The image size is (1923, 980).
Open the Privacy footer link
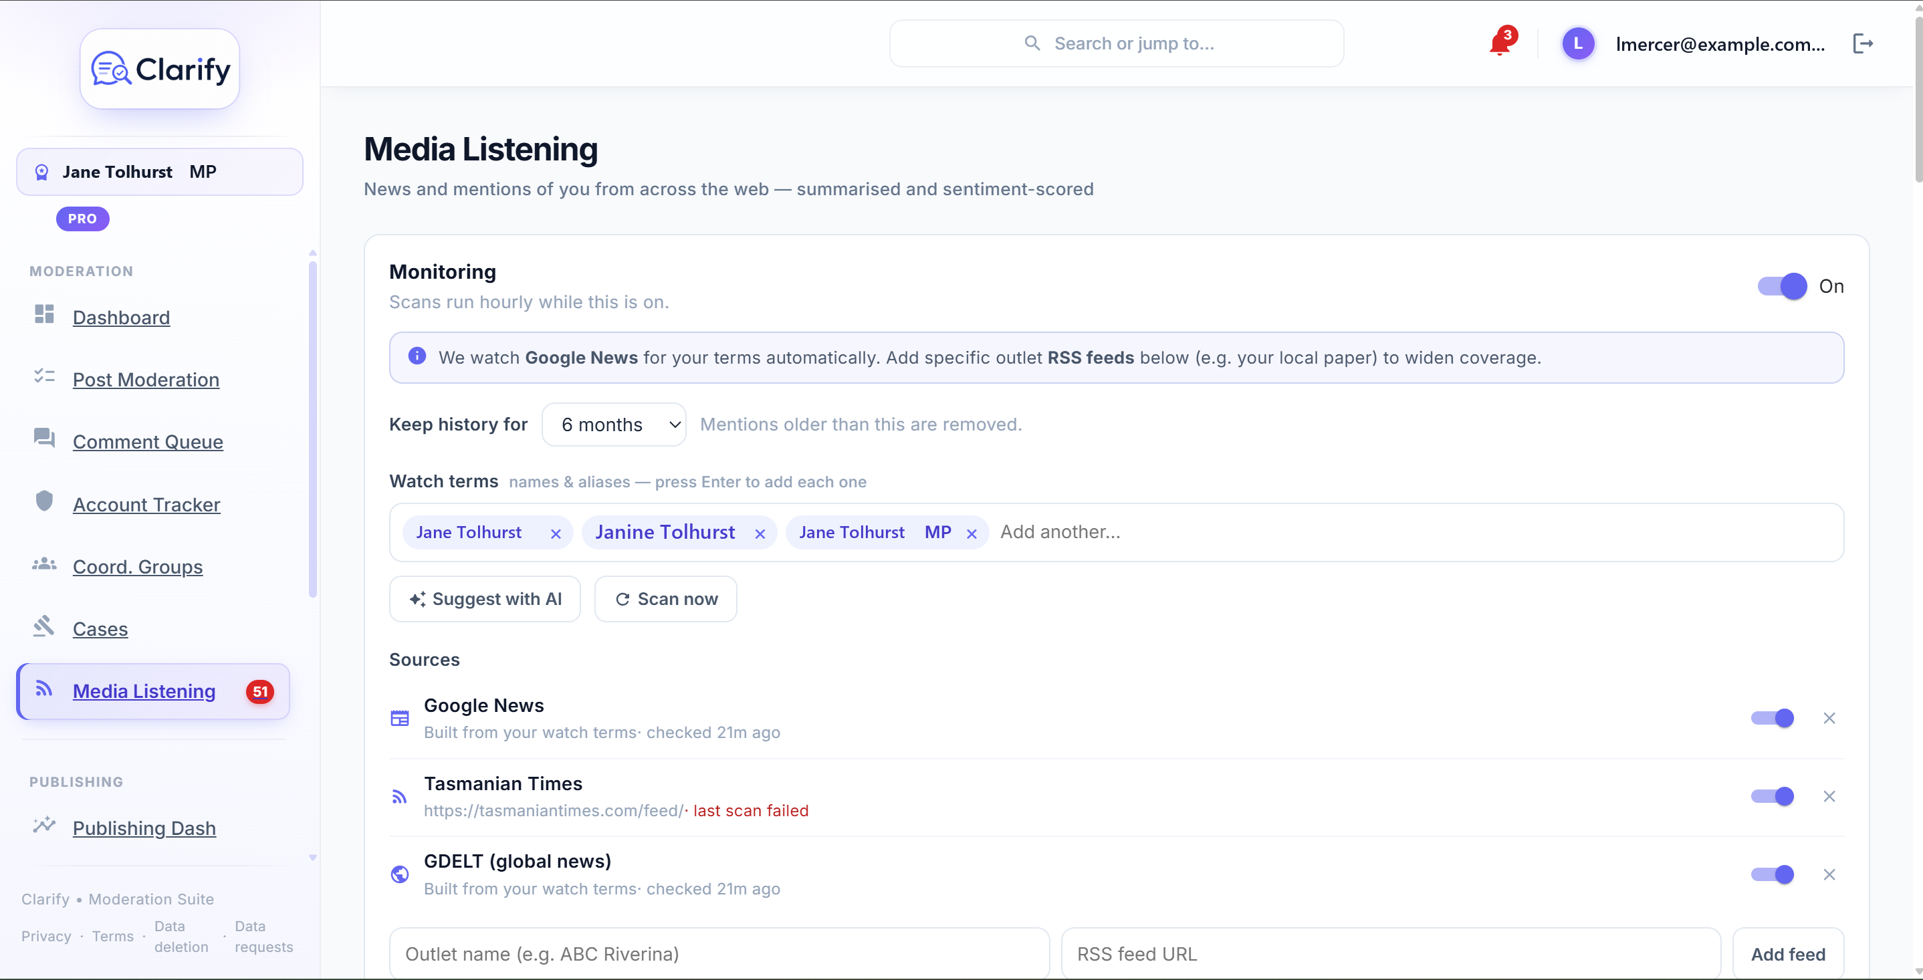(46, 936)
